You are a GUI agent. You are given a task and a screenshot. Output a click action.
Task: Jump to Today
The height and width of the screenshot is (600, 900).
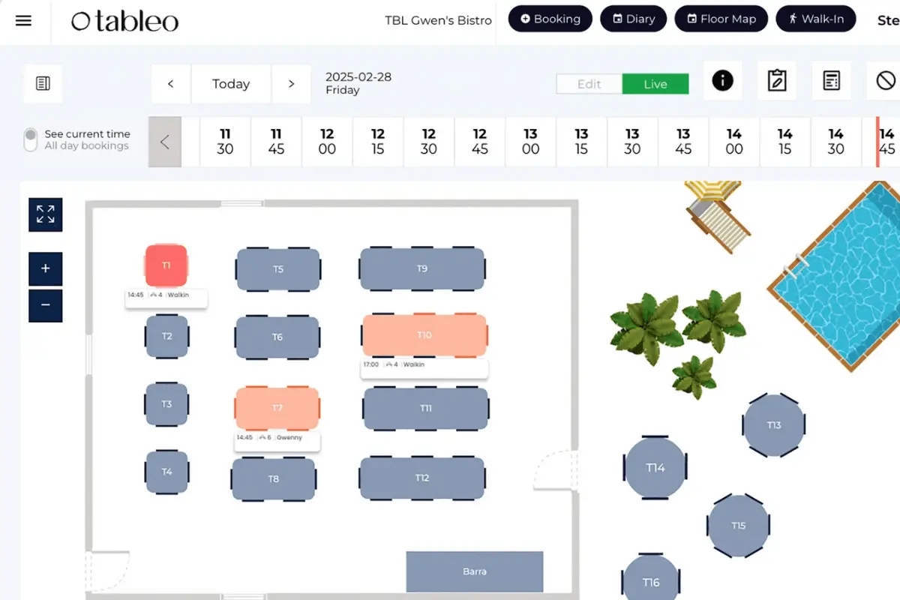231,84
